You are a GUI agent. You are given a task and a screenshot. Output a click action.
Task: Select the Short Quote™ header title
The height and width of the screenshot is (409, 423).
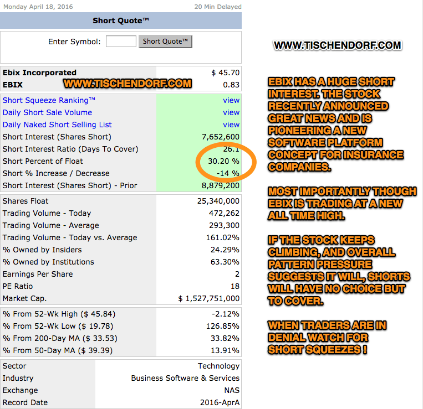click(121, 20)
